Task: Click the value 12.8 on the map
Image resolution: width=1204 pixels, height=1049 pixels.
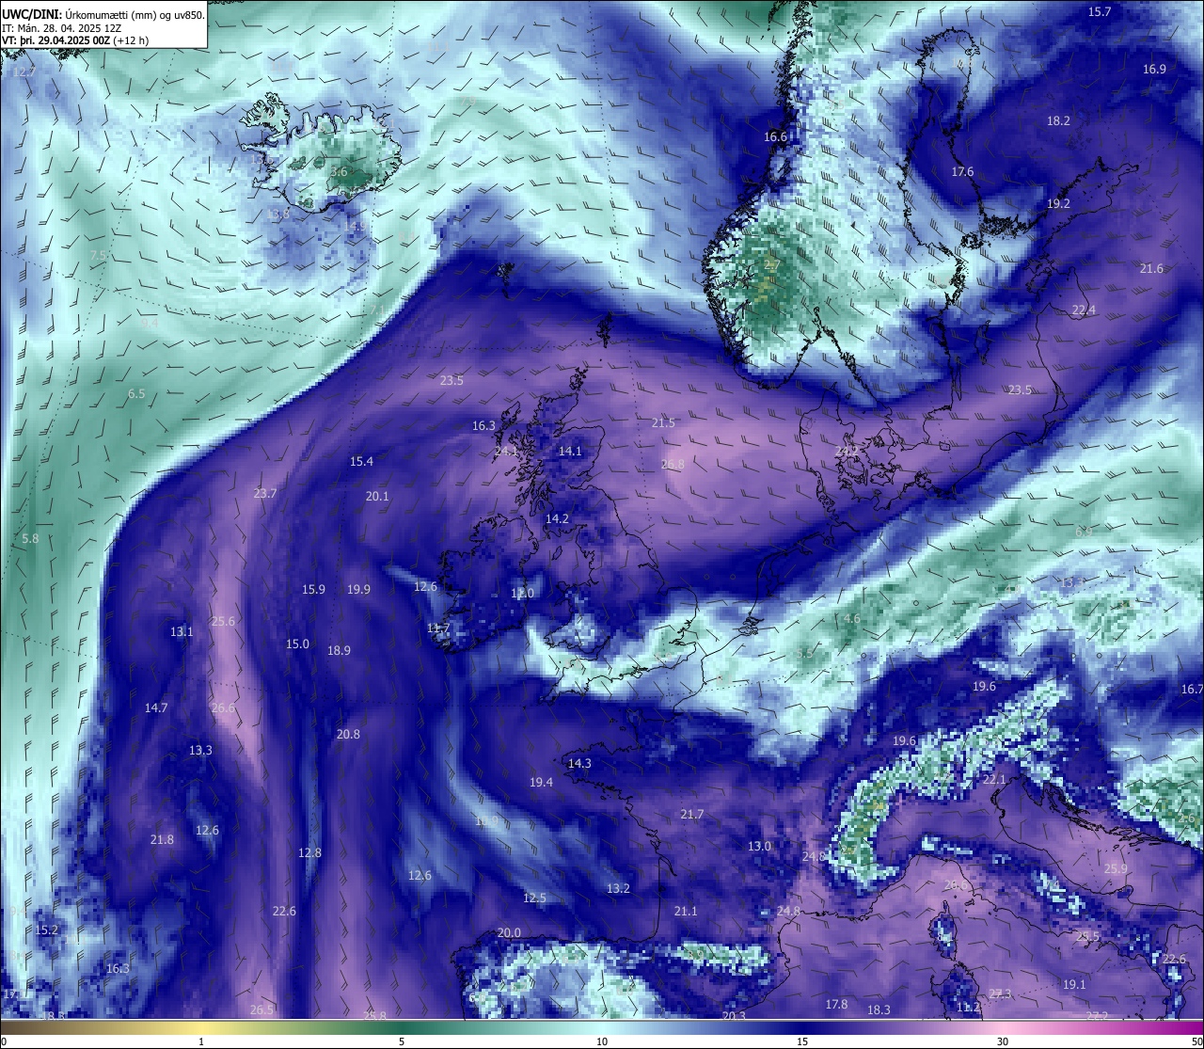Action: (x=309, y=852)
